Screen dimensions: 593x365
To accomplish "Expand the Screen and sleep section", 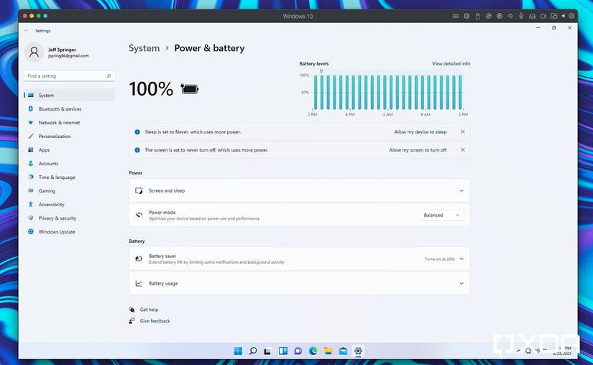I will pyautogui.click(x=300, y=191).
